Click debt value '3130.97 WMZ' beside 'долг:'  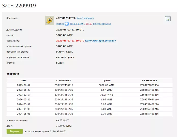[64, 126]
